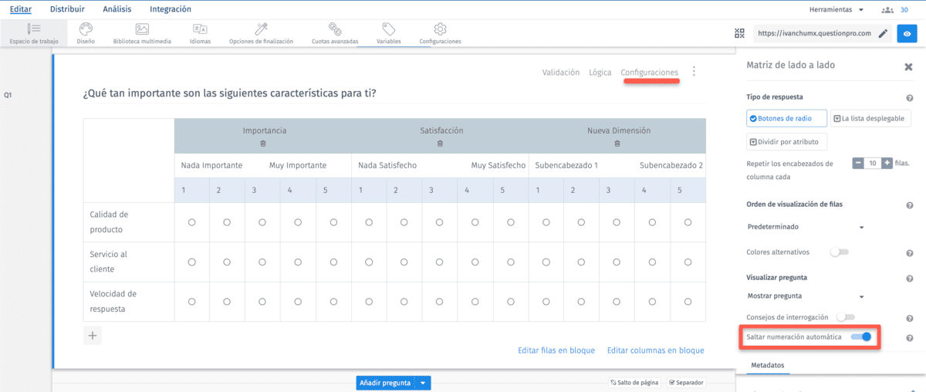Image resolution: width=926 pixels, height=392 pixels.
Task: Toggle Consejos de interrogación switch
Action: point(846,317)
